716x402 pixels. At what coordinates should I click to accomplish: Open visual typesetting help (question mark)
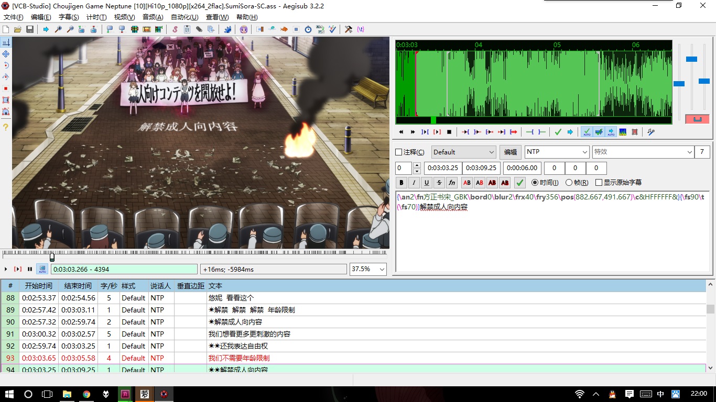click(x=6, y=127)
